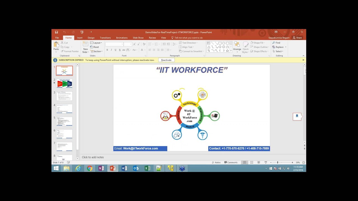Open the View tab
This screenshot has width=358, height=201.
click(164, 38)
